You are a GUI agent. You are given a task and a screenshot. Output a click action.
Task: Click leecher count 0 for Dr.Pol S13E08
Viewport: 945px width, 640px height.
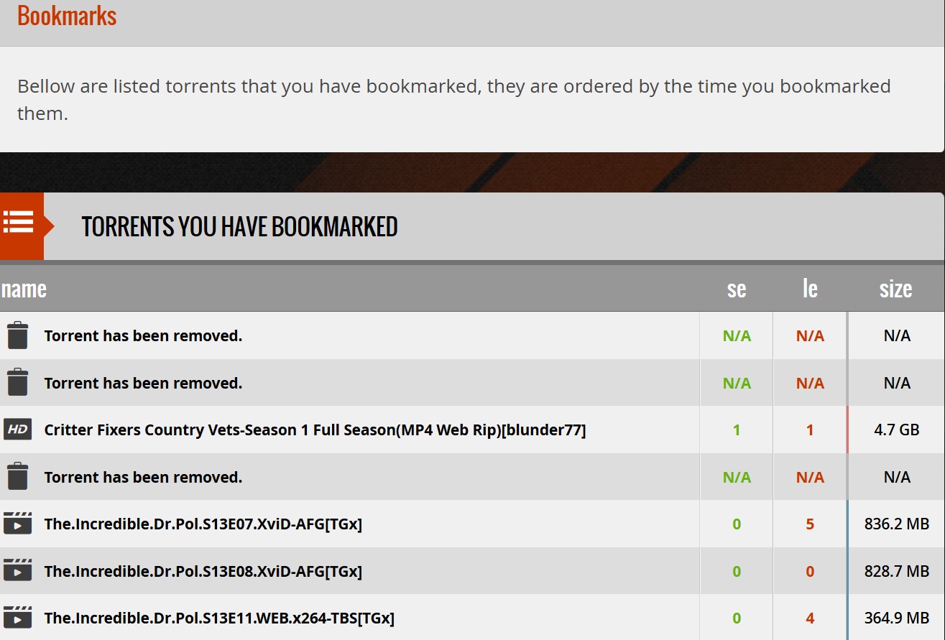[x=810, y=572]
